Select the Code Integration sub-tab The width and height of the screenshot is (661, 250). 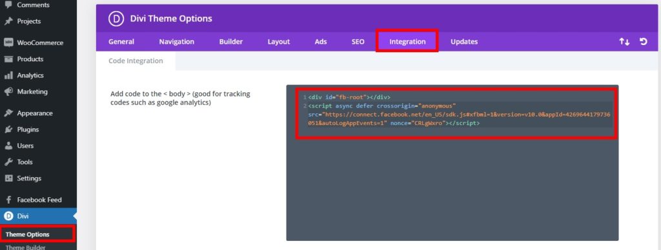click(x=136, y=61)
